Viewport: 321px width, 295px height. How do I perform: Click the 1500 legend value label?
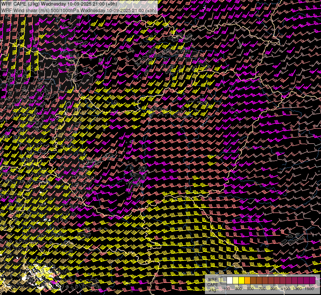coord(309,289)
